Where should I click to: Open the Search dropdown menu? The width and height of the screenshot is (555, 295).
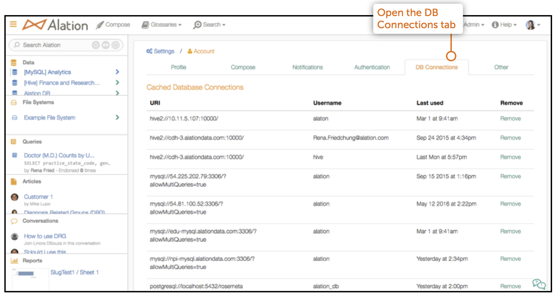click(x=209, y=25)
